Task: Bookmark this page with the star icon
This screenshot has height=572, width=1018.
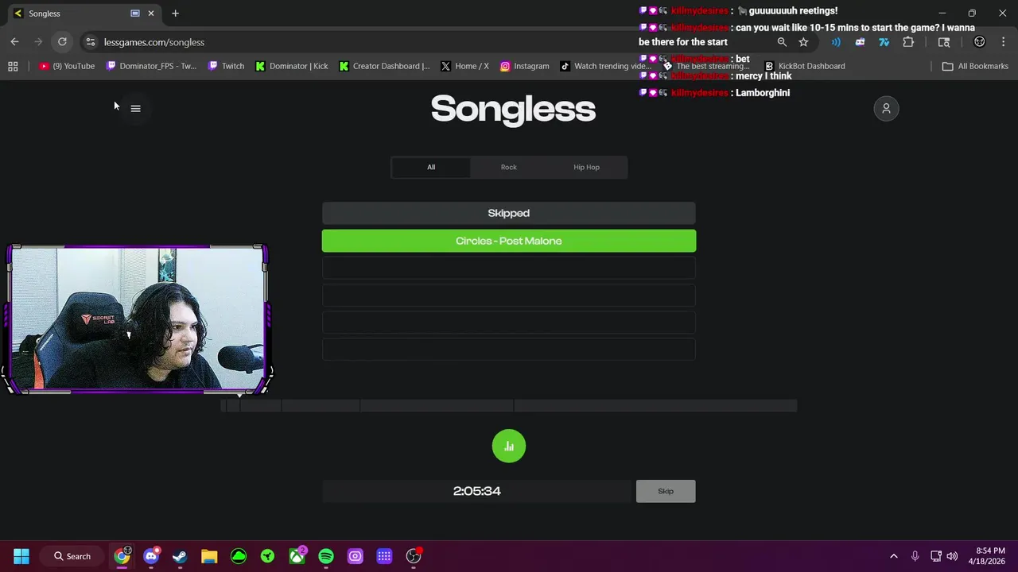Action: 803,42
